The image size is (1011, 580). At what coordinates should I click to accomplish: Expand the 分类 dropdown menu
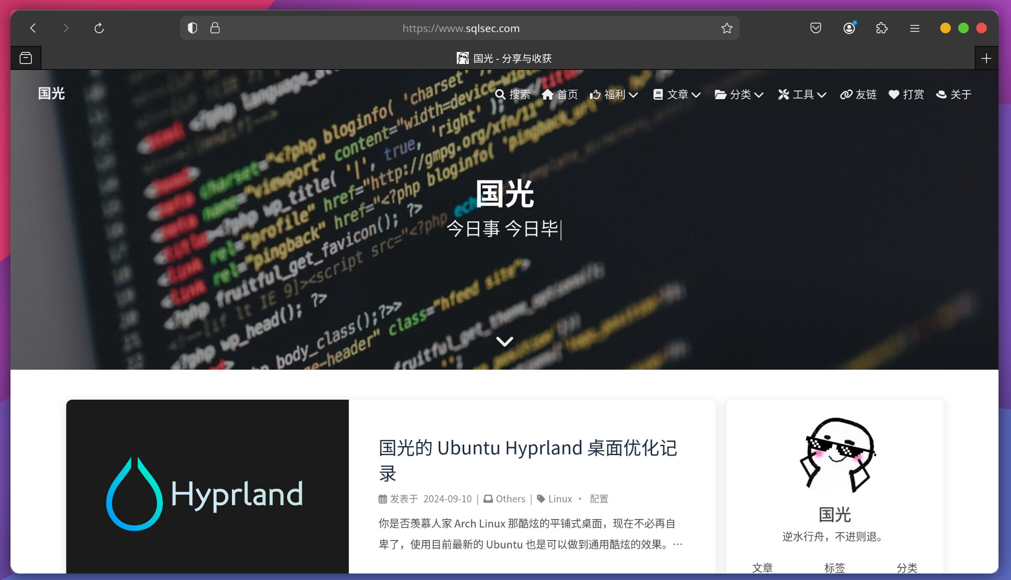(x=740, y=94)
